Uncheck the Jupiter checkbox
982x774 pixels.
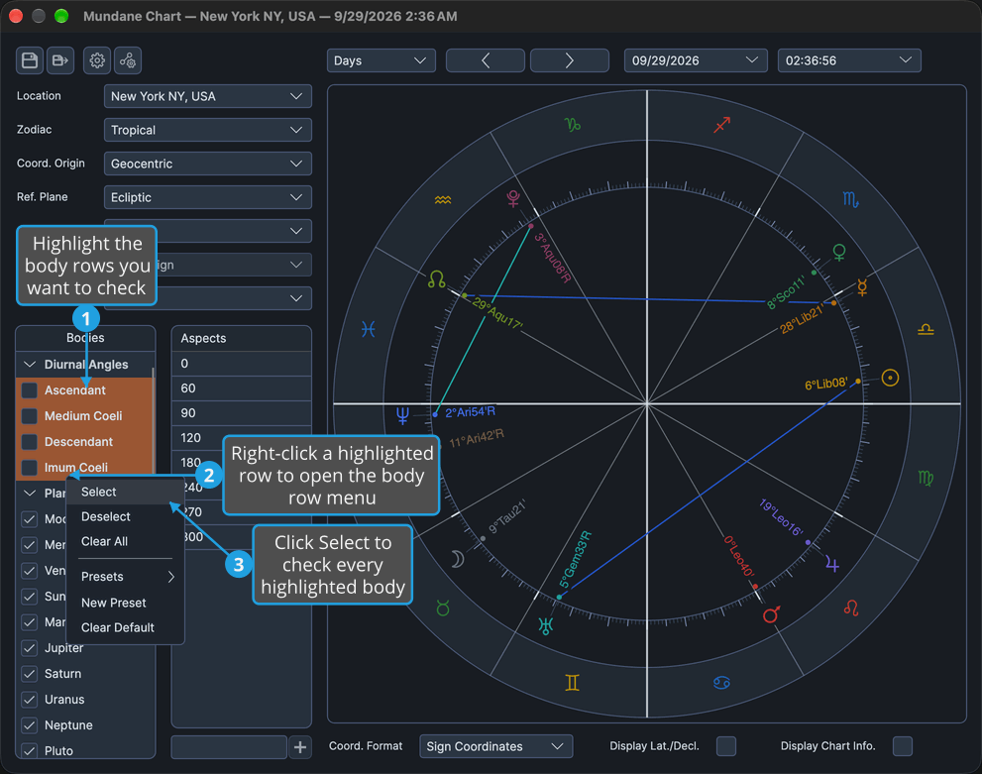point(30,647)
